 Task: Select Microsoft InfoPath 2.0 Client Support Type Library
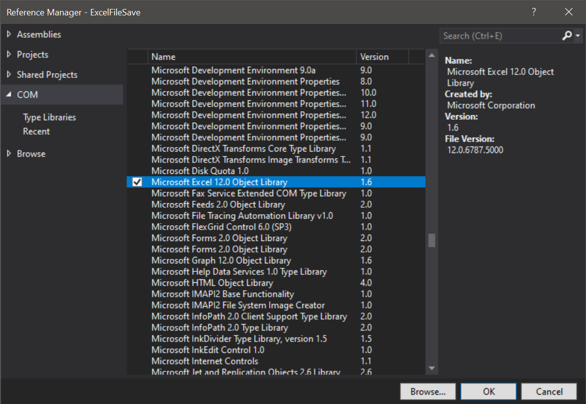(x=276, y=317)
